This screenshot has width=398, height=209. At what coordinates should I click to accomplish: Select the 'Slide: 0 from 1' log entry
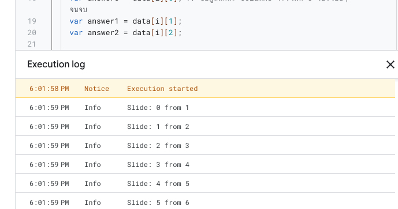[205, 107]
